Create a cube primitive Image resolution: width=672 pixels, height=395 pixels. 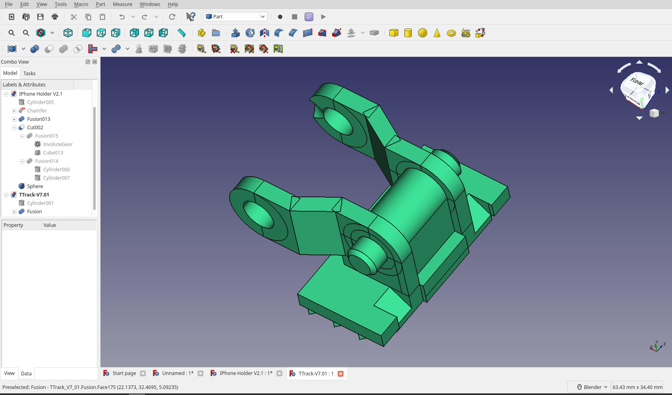point(393,33)
